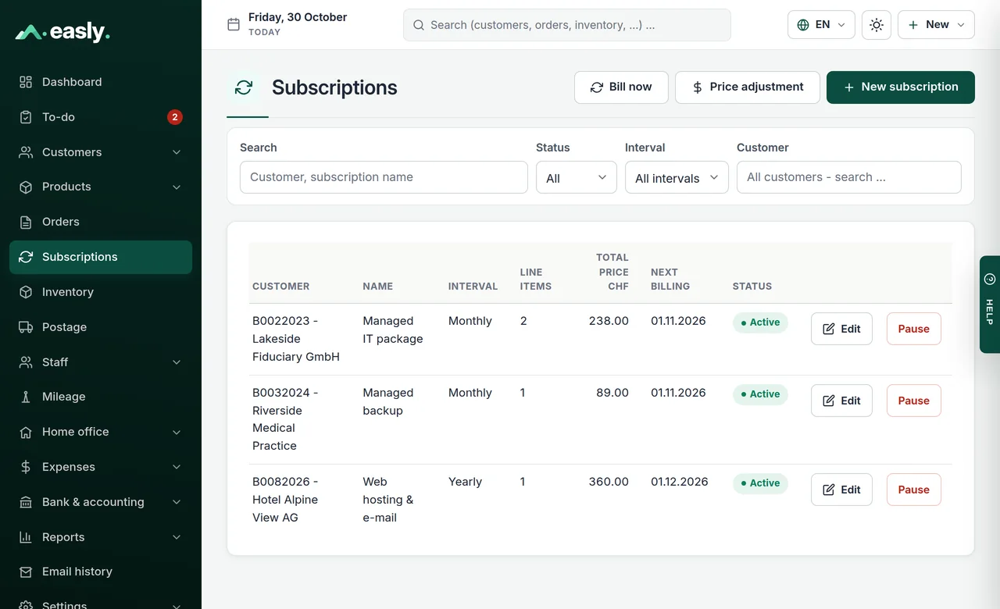Screen dimensions: 1000x609
Task: Click the To-do badge showing 2
Action: tap(175, 117)
